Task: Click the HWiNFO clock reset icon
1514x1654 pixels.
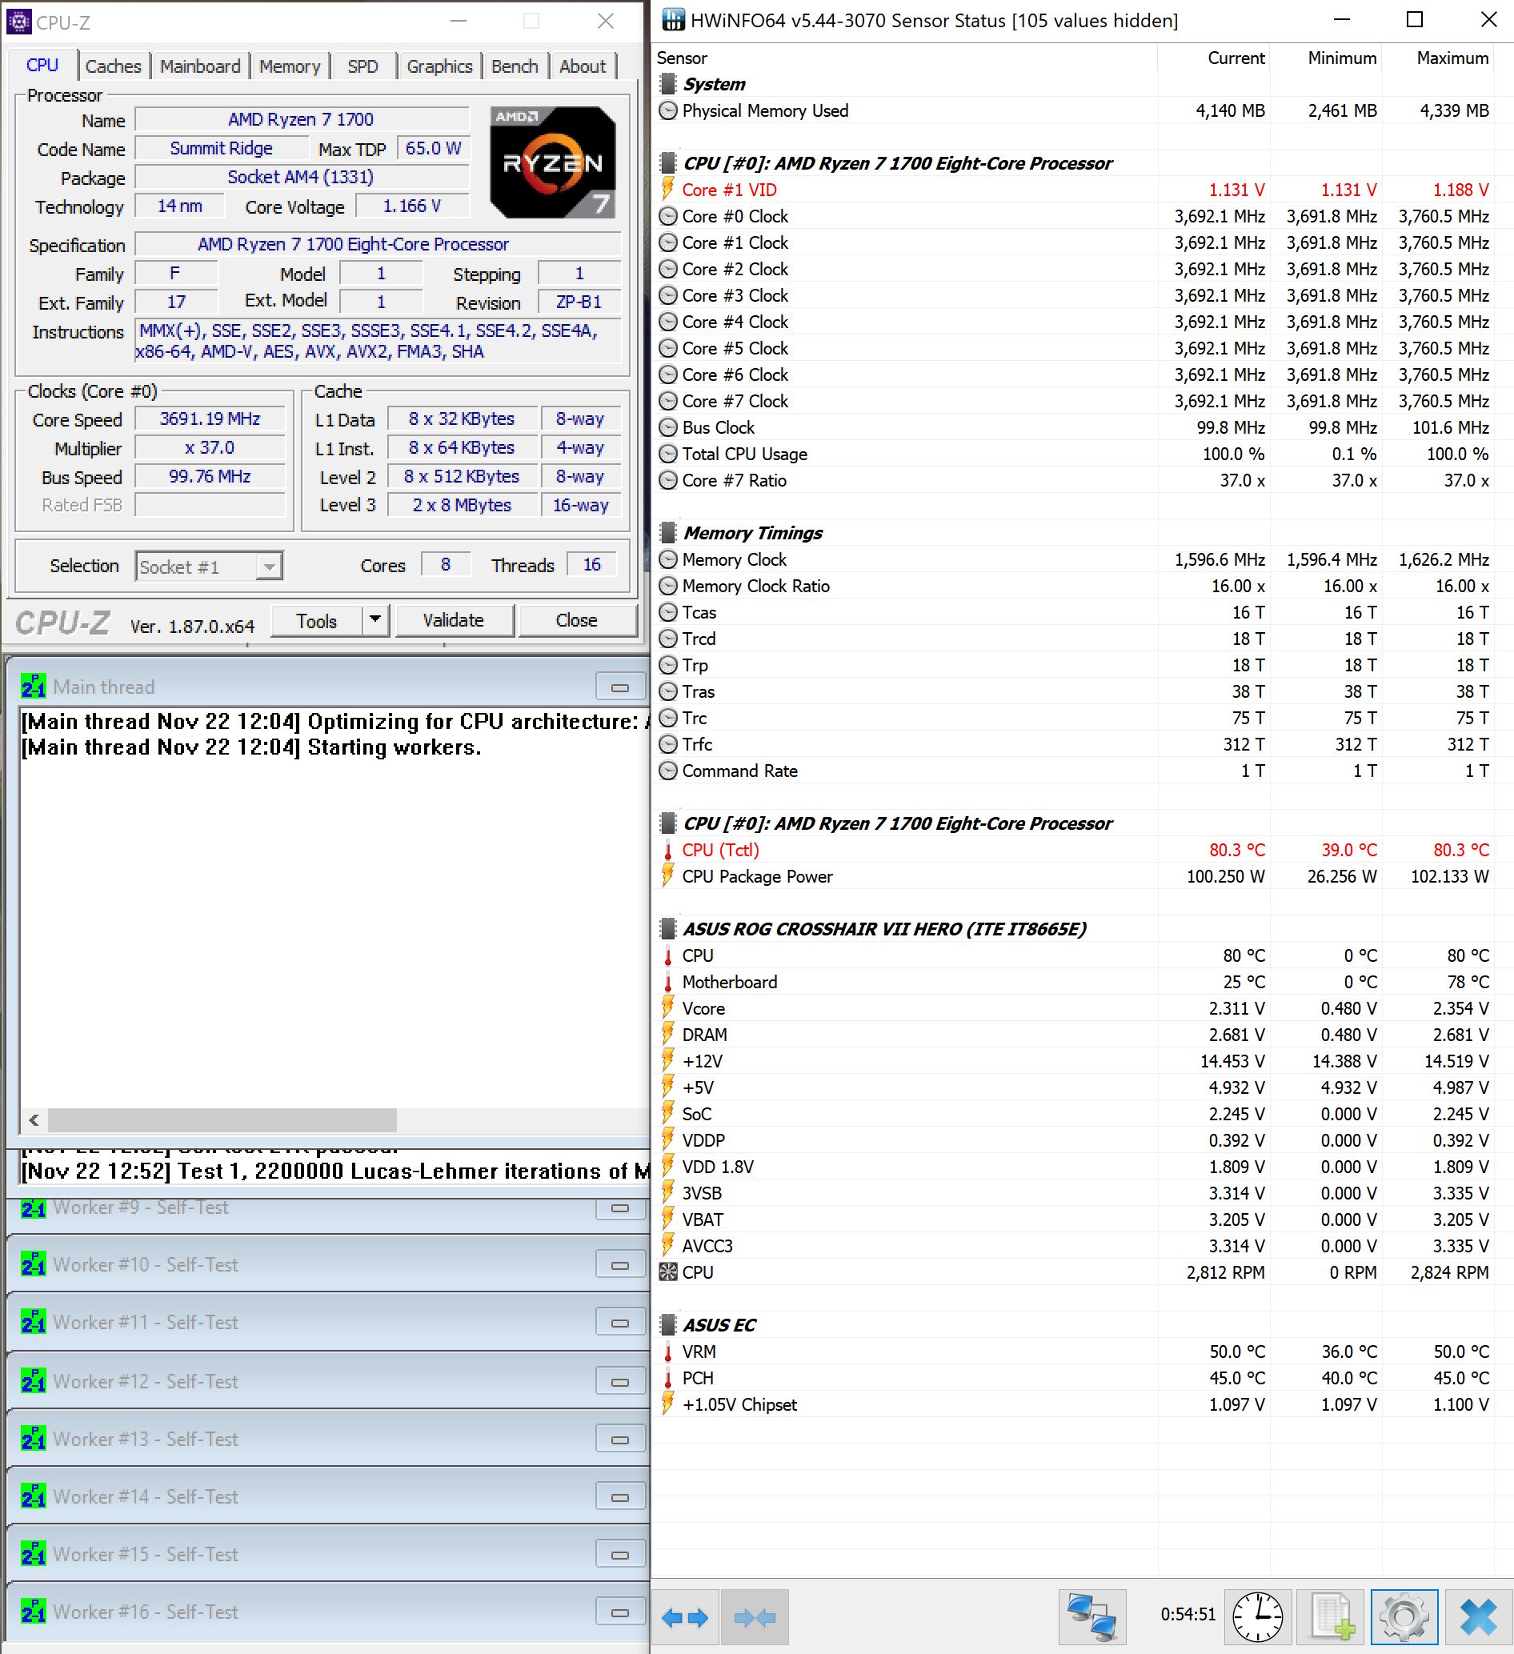Action: pyautogui.click(x=1258, y=1618)
